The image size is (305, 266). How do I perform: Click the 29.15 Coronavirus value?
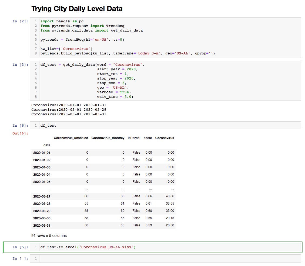[x=170, y=218]
